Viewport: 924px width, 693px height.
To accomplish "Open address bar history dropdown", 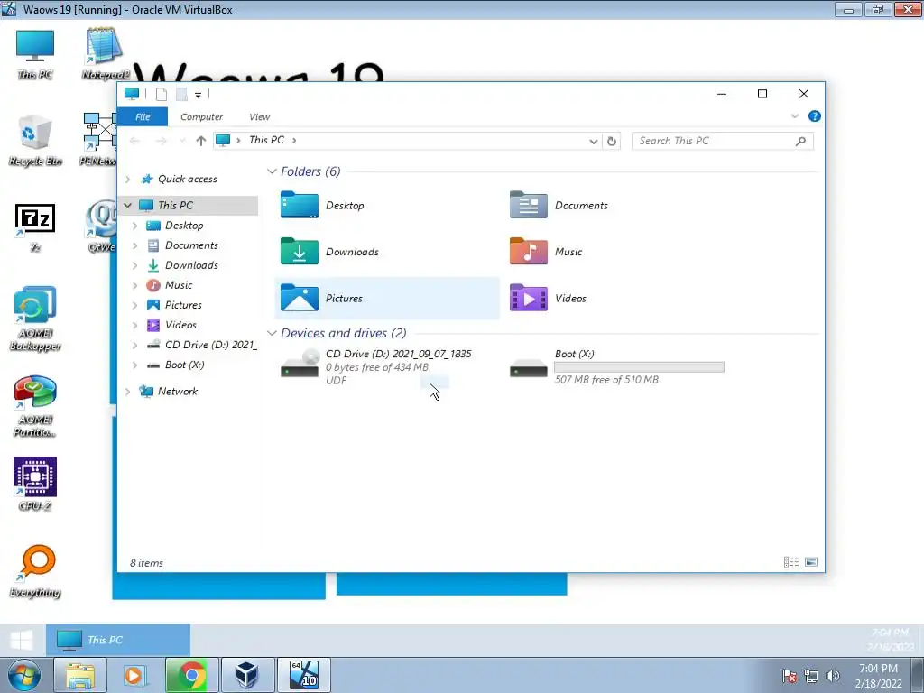I will (594, 141).
